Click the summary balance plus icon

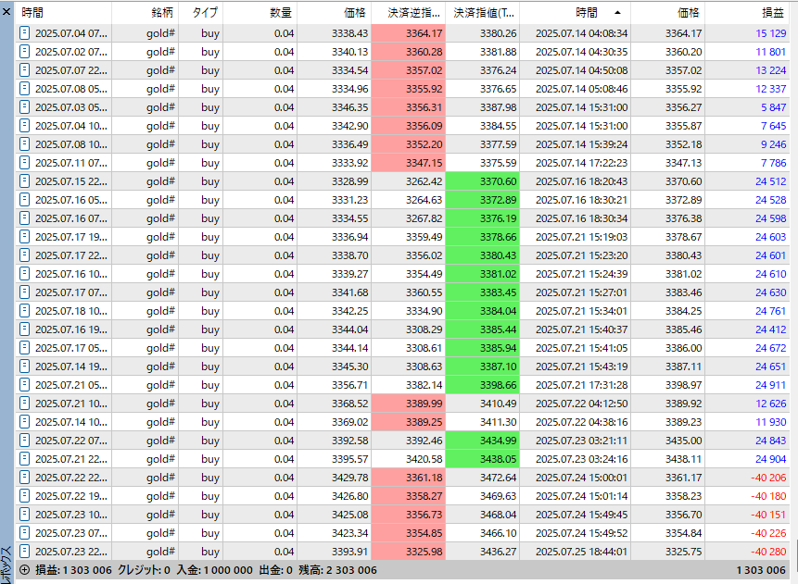(x=24, y=570)
